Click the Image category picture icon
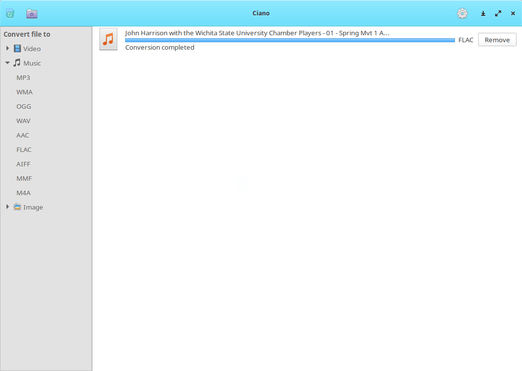 click(x=17, y=207)
